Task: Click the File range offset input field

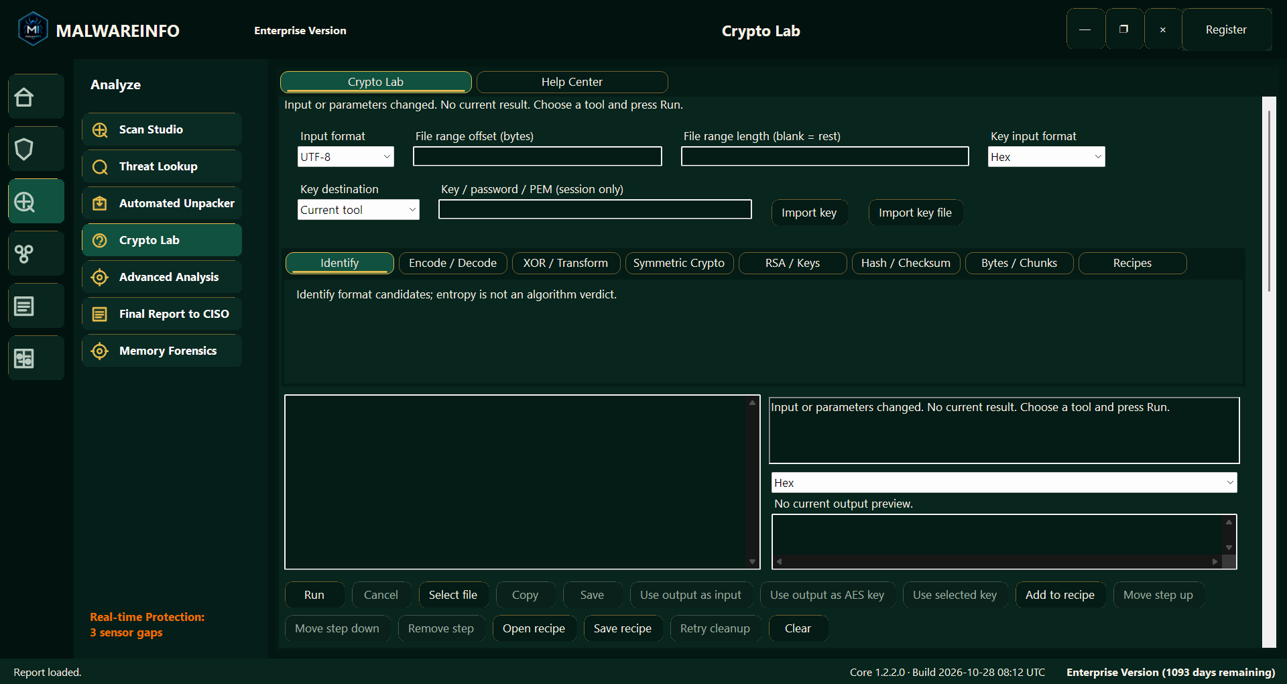Action: [x=538, y=156]
